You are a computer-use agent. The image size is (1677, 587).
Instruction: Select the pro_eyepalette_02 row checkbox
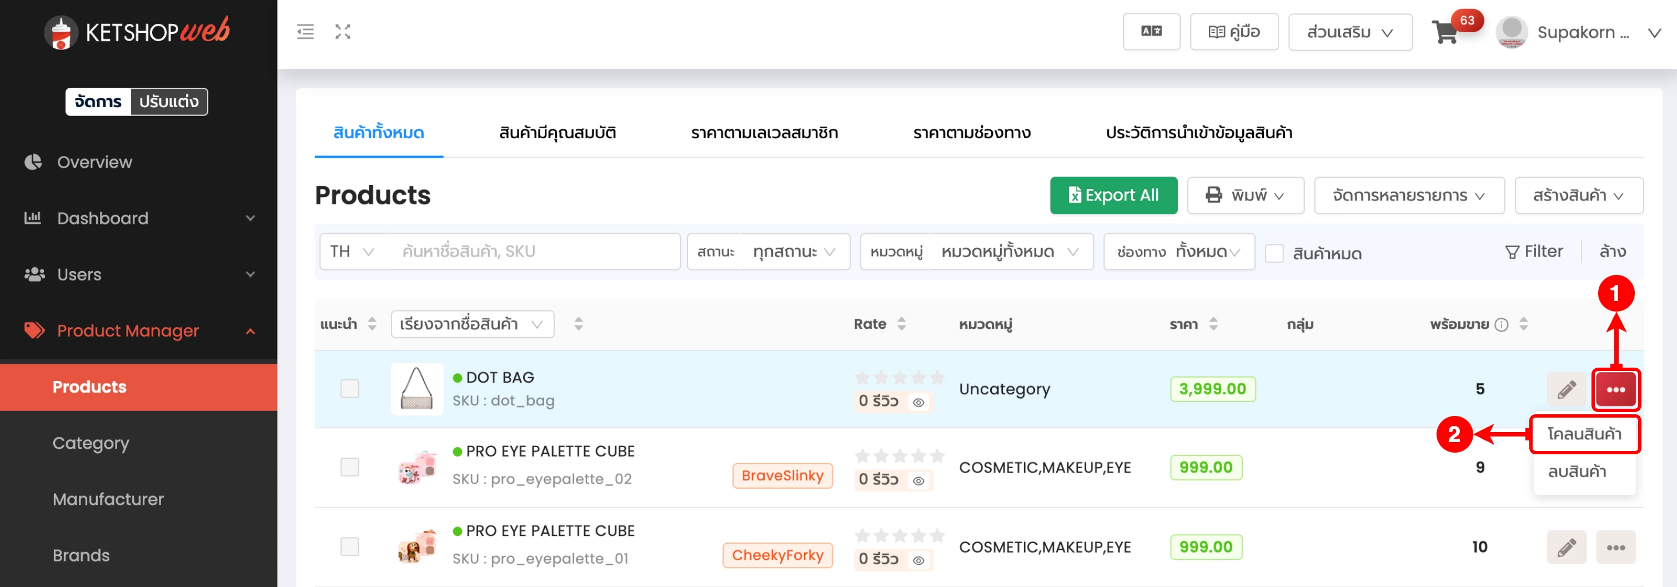coord(350,466)
